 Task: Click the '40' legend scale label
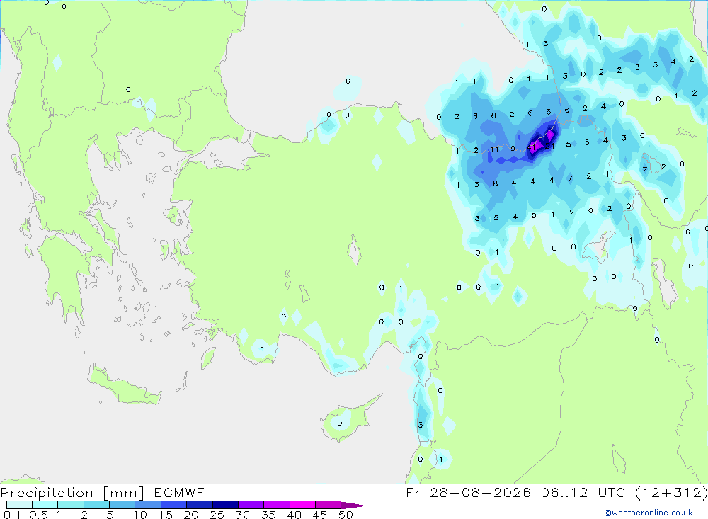pos(294,515)
